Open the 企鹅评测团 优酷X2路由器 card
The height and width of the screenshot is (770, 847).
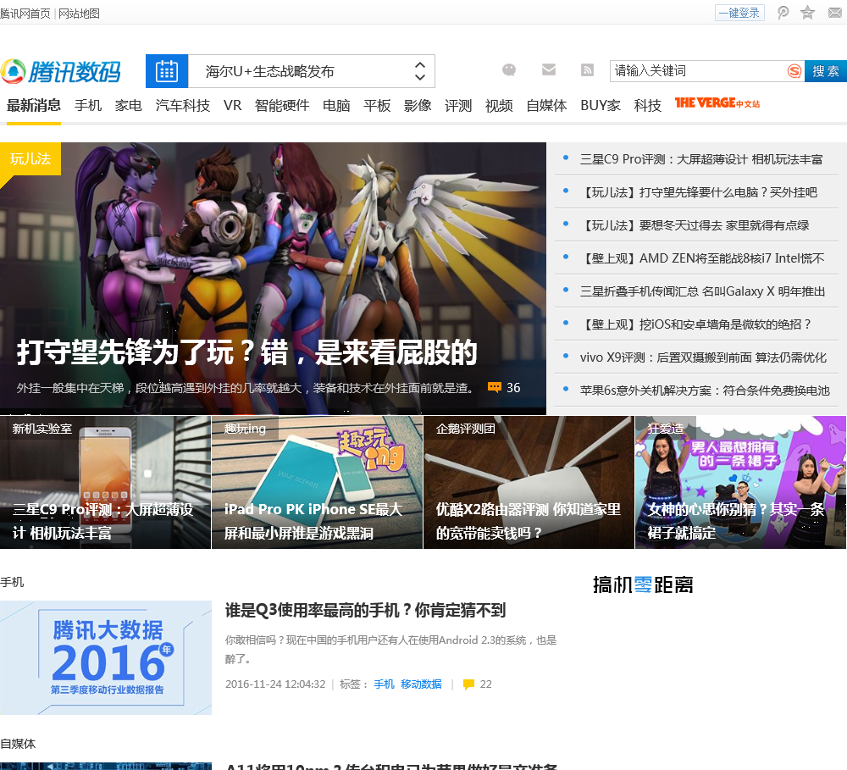[x=529, y=482]
